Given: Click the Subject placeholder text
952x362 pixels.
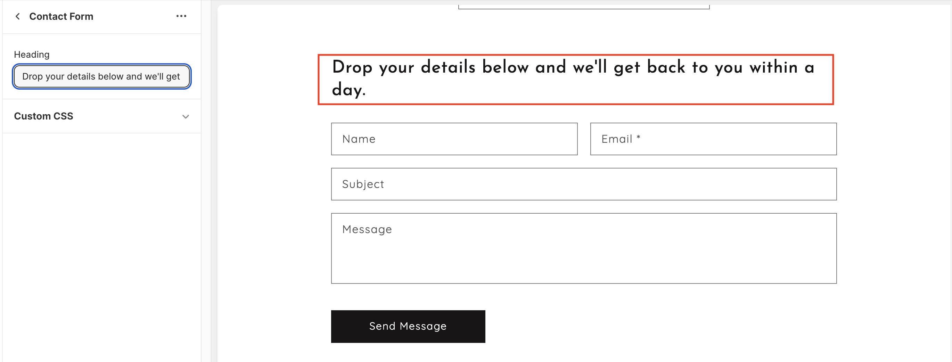Looking at the screenshot, I should (x=363, y=184).
